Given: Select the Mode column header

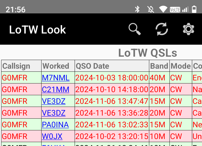Looking at the screenshot, I should (181, 66).
